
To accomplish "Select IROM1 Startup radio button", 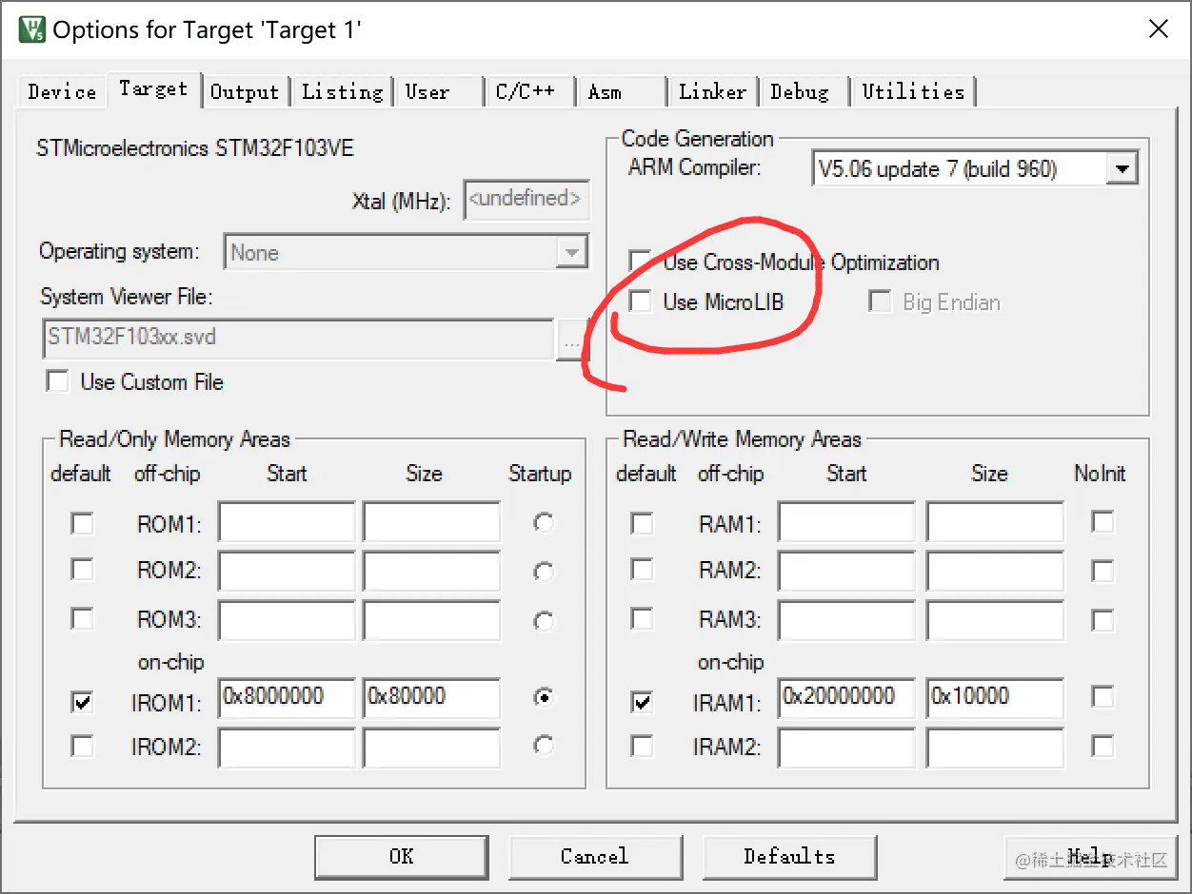I will click(544, 697).
